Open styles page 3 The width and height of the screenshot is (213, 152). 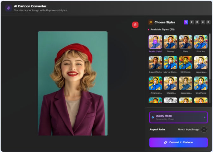click(x=197, y=22)
